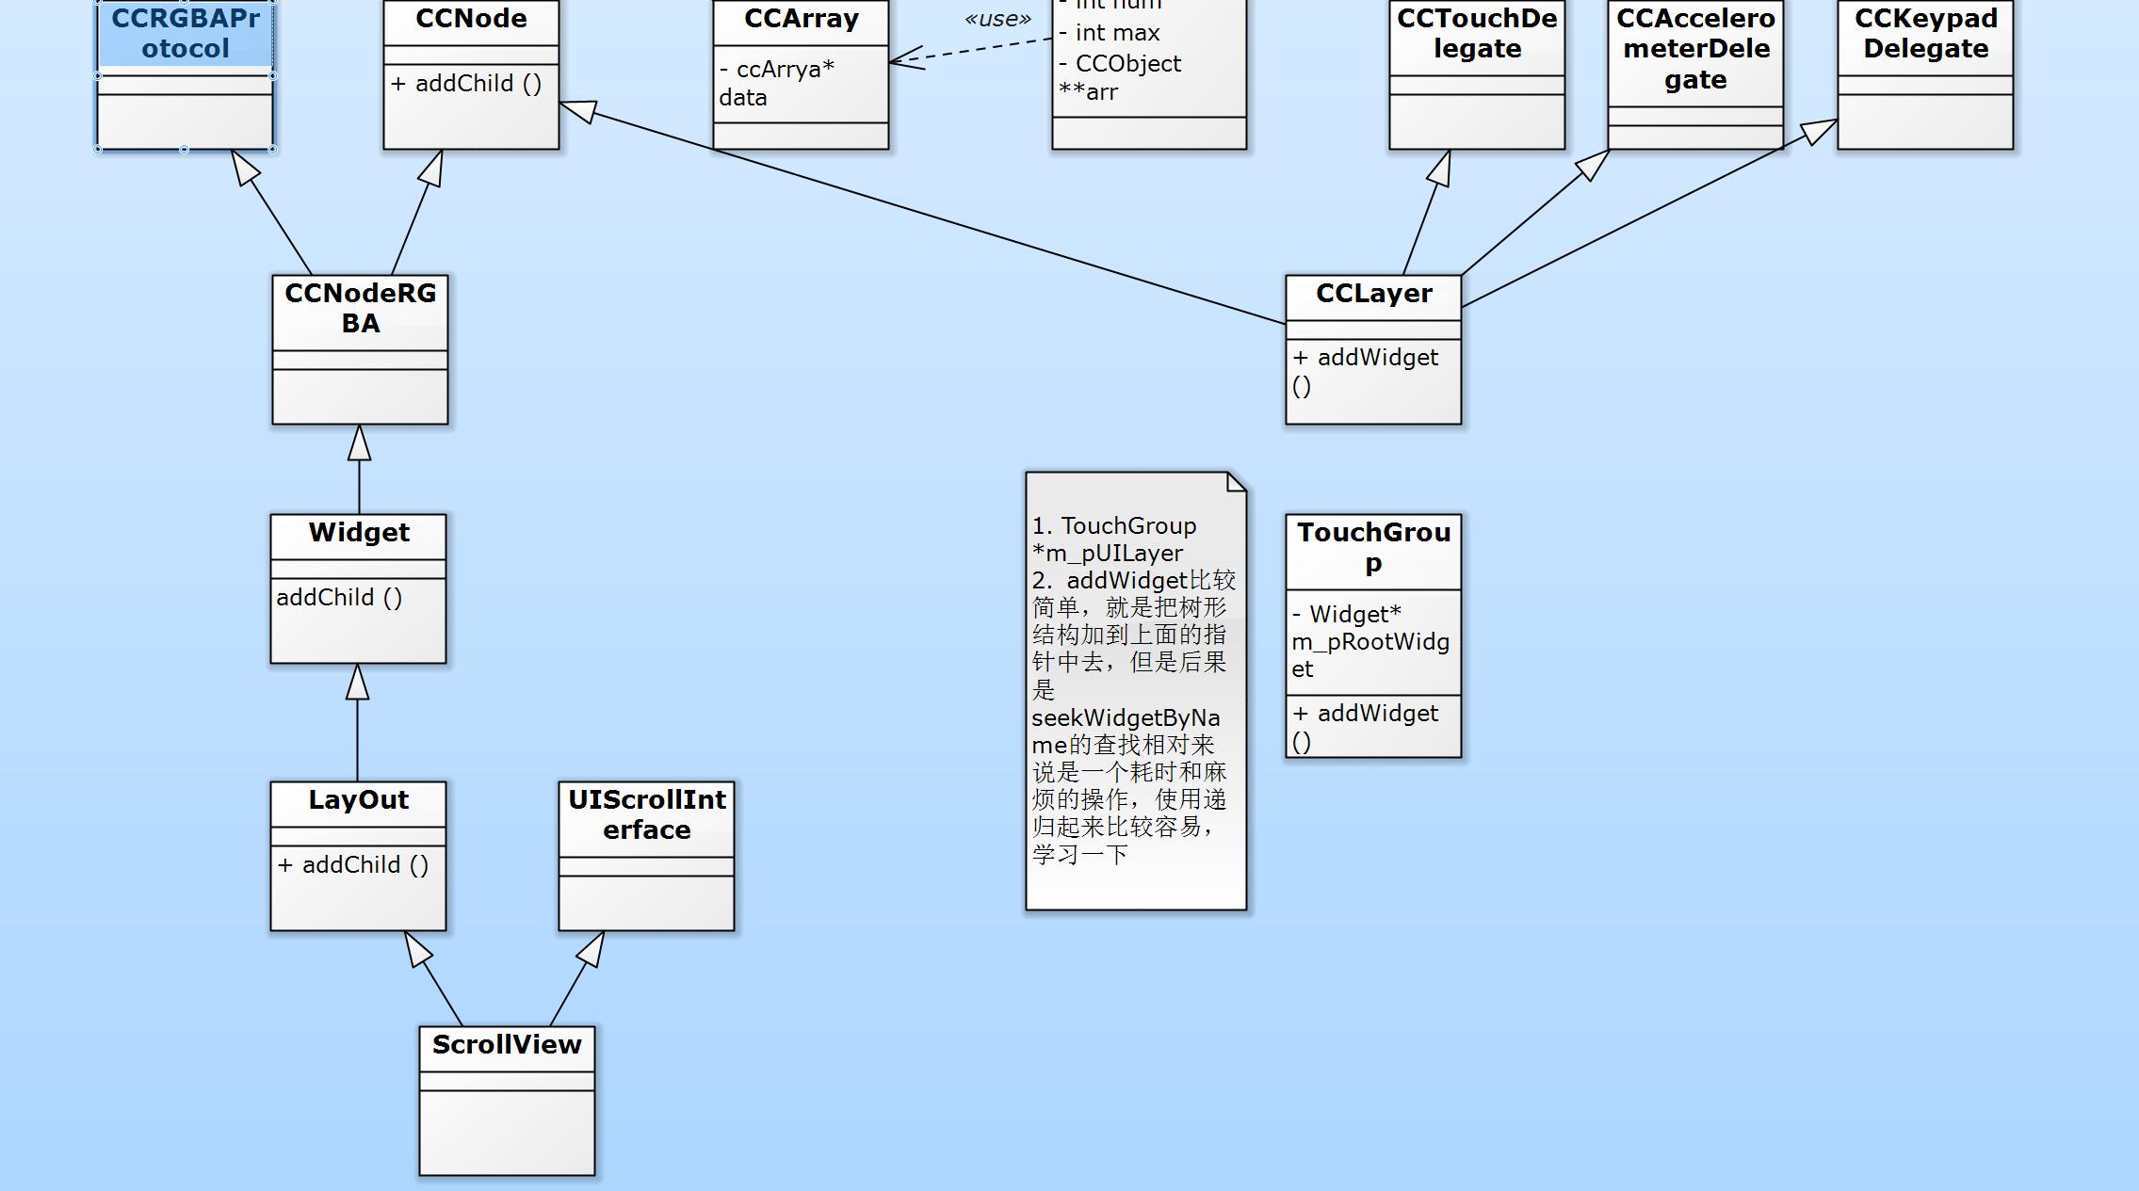Click '+ addWidget ()' method in CCLayer
The width and height of the screenshot is (2139, 1191).
pos(1366,372)
